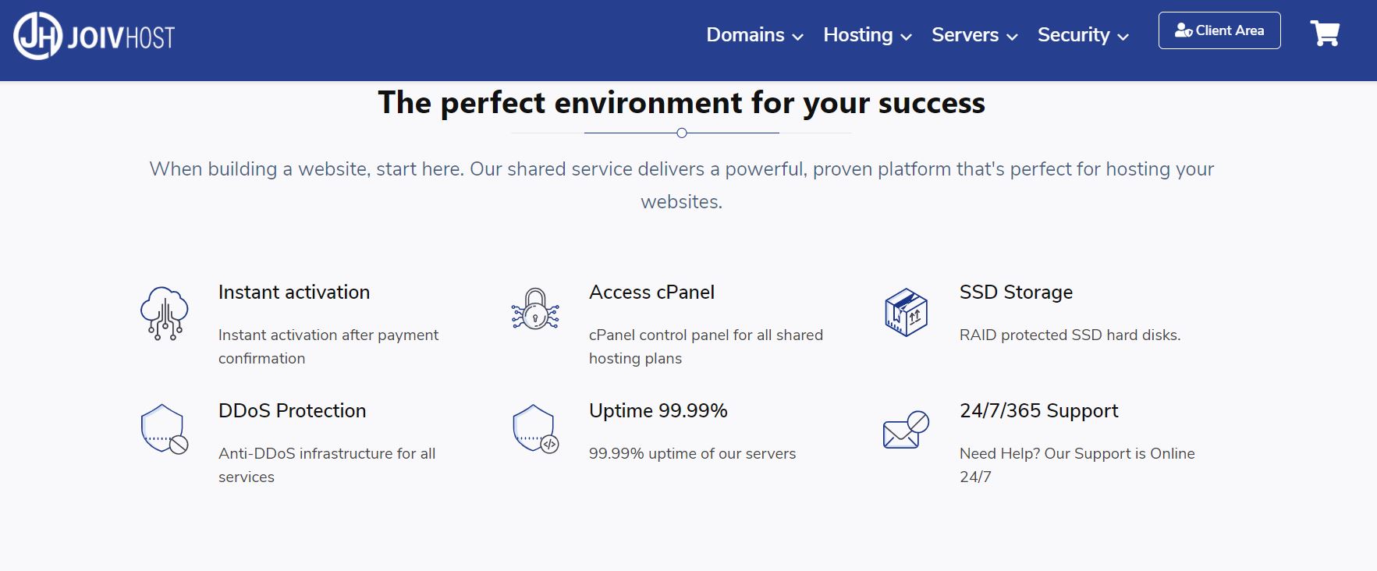The height and width of the screenshot is (571, 1377).
Task: Click 'Instant activation after payment confirmation' text
Action: coord(328,346)
